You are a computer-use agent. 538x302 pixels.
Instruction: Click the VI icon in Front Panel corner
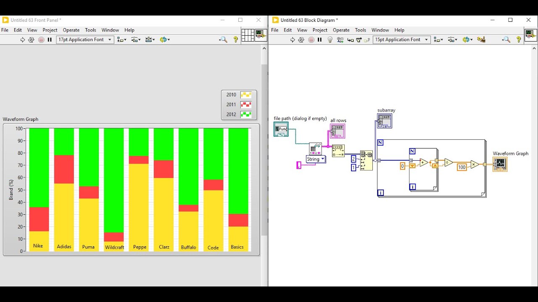click(x=261, y=34)
